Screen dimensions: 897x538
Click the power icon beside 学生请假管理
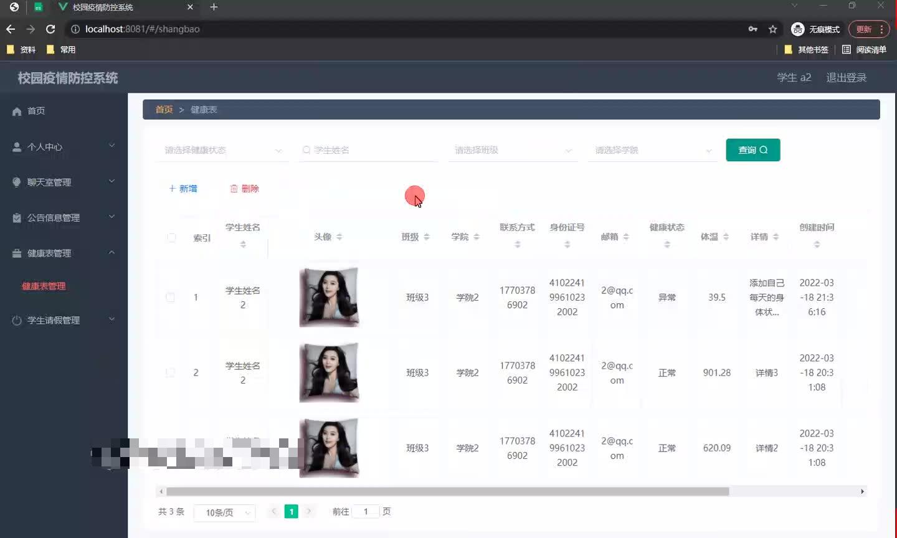(x=17, y=321)
